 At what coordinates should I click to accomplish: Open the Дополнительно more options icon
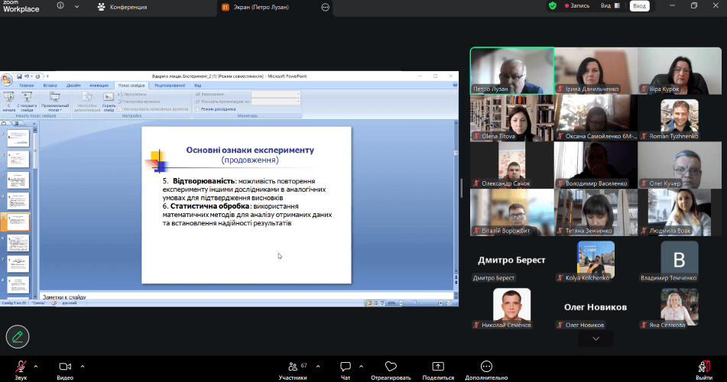(x=486, y=367)
